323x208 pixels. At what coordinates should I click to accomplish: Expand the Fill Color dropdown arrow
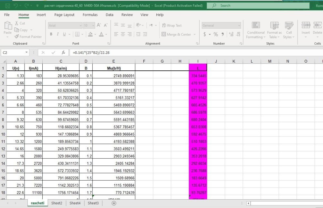[95, 34]
